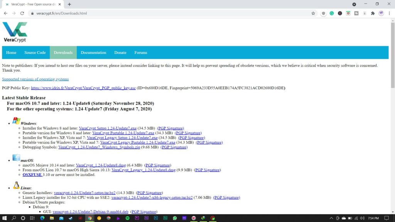Open PGP Signature for Windows 8 installer
The image size is (395, 222).
pos(170,128)
